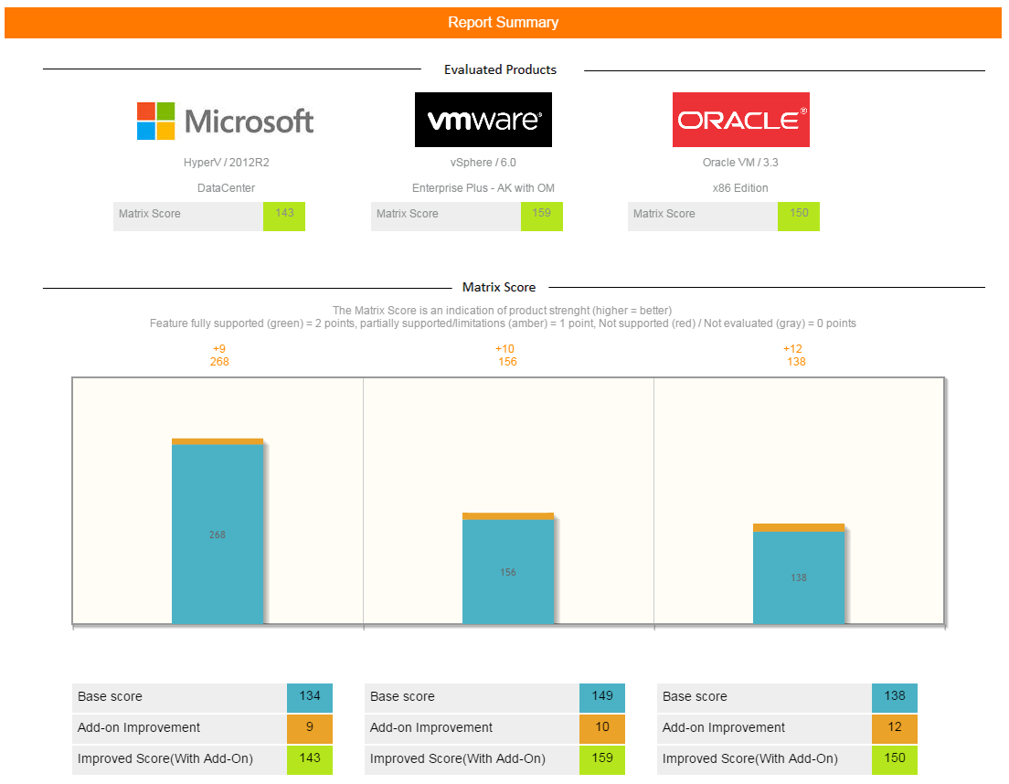The width and height of the screenshot is (1009, 784).
Task: Click the Improved Score(With Add-On) label in the 150 row
Action: click(x=750, y=759)
